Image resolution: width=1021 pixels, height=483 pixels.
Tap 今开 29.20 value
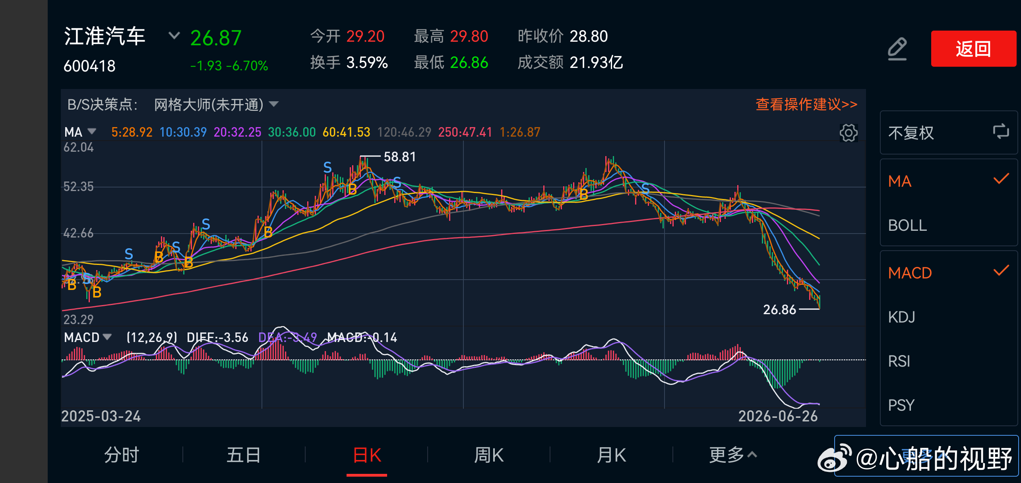[x=347, y=36]
